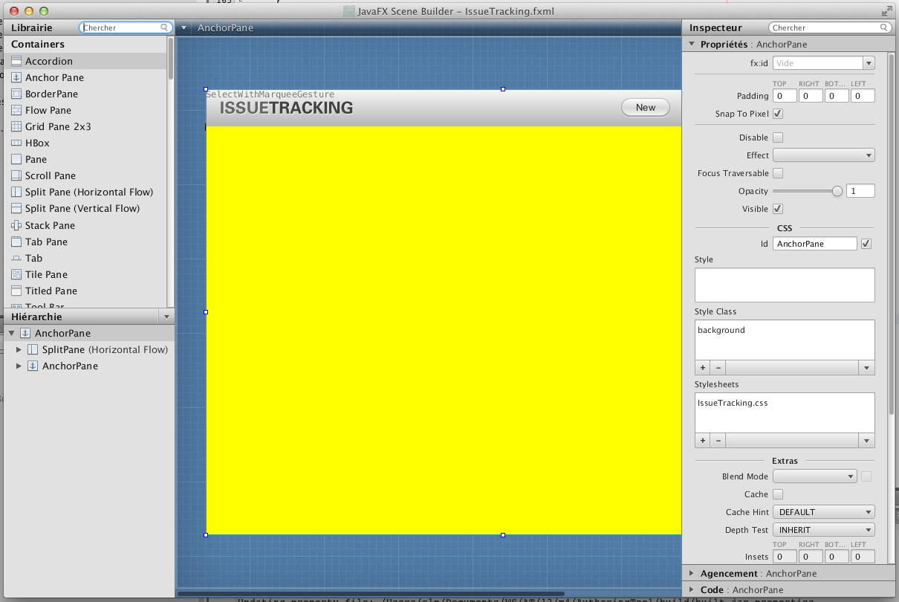Click the Scroll Pane icon
The width and height of the screenshot is (899, 602).
coord(16,175)
